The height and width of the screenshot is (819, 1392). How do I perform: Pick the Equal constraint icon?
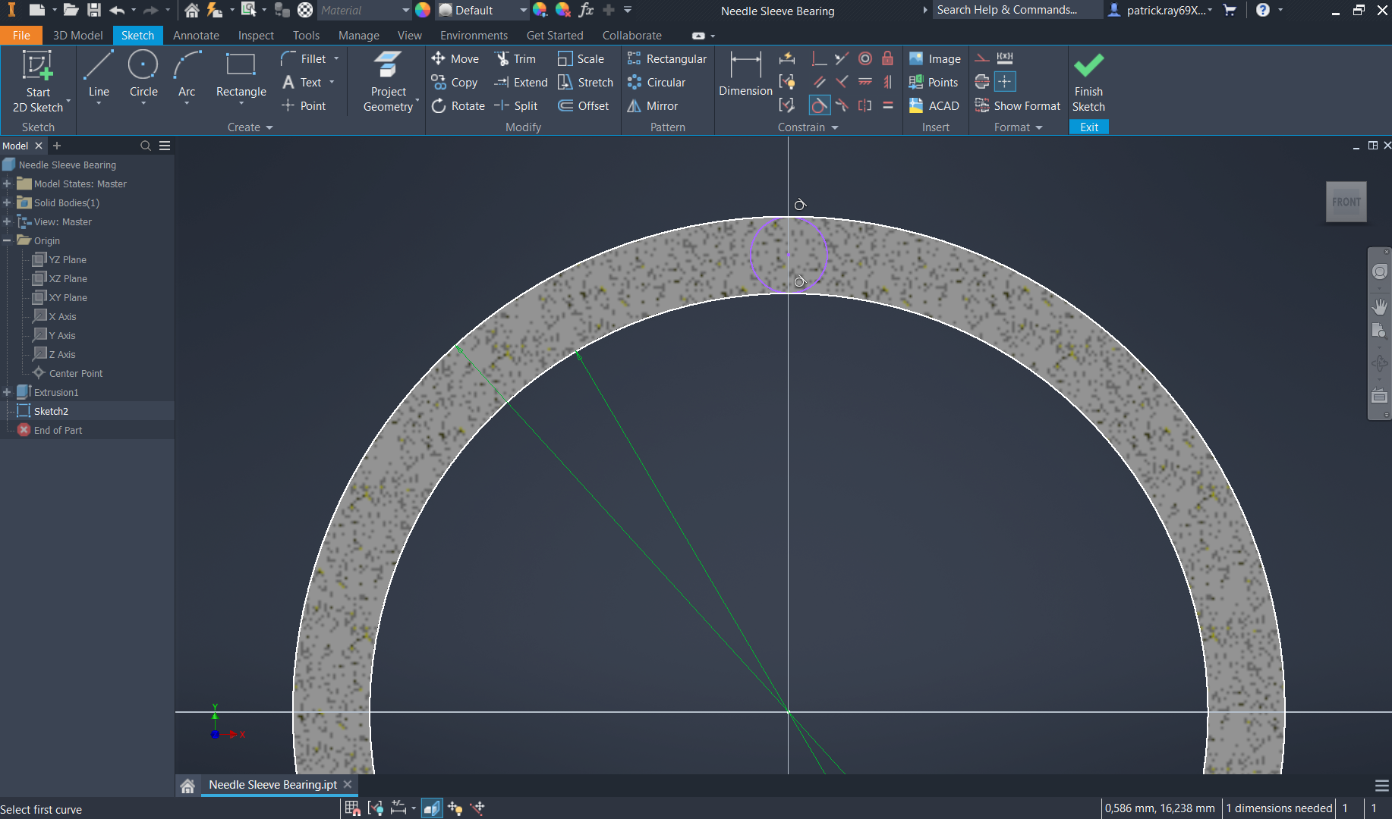click(887, 105)
